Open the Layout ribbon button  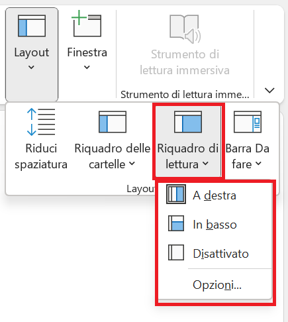[32, 54]
